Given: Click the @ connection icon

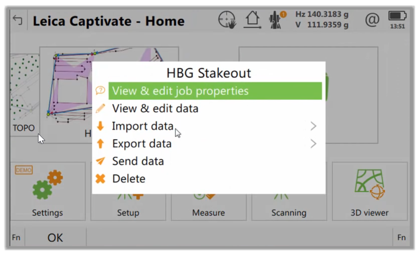Looking at the screenshot, I should (372, 20).
